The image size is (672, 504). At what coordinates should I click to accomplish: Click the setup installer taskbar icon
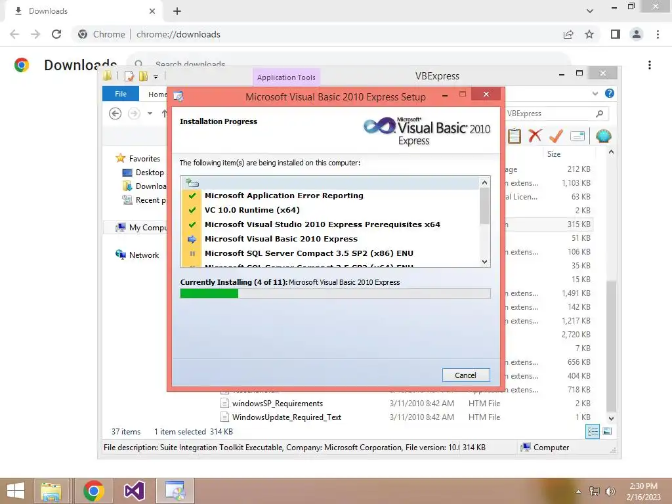[x=175, y=491]
